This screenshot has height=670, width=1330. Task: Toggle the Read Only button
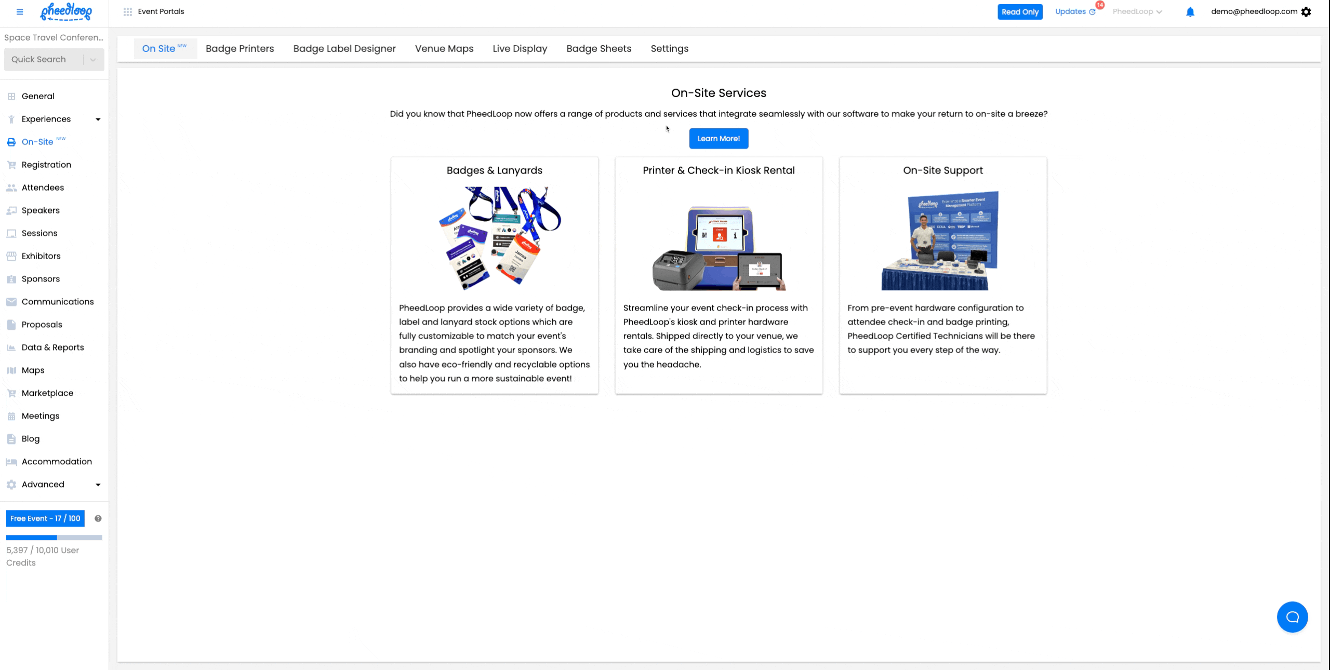point(1019,12)
